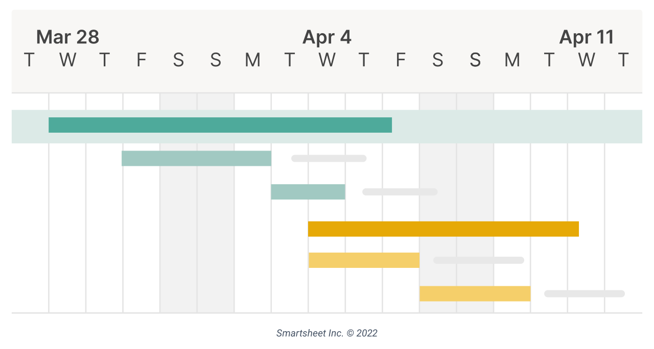Select the W day under Apr 4

[327, 60]
